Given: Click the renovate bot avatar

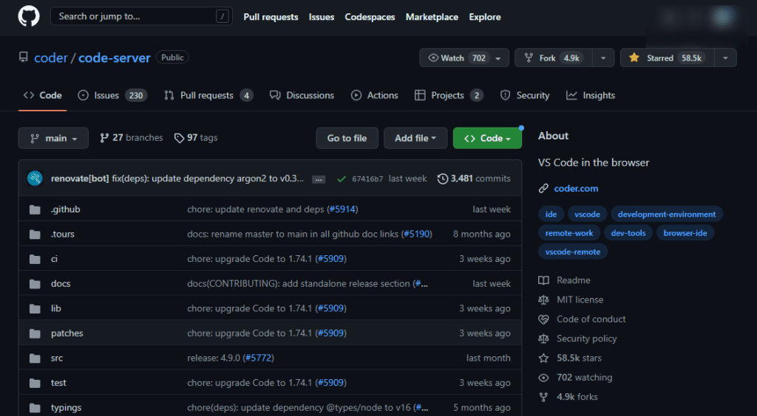Looking at the screenshot, I should point(35,178).
